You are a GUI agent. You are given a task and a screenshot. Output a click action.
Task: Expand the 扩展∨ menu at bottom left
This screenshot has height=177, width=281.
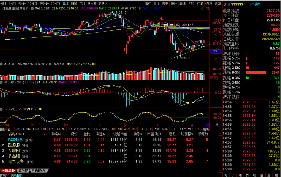click(4, 175)
